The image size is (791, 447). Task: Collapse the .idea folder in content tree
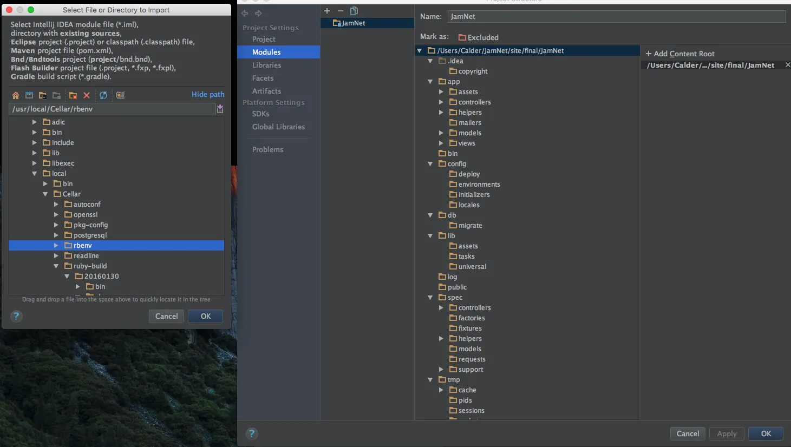(430, 61)
